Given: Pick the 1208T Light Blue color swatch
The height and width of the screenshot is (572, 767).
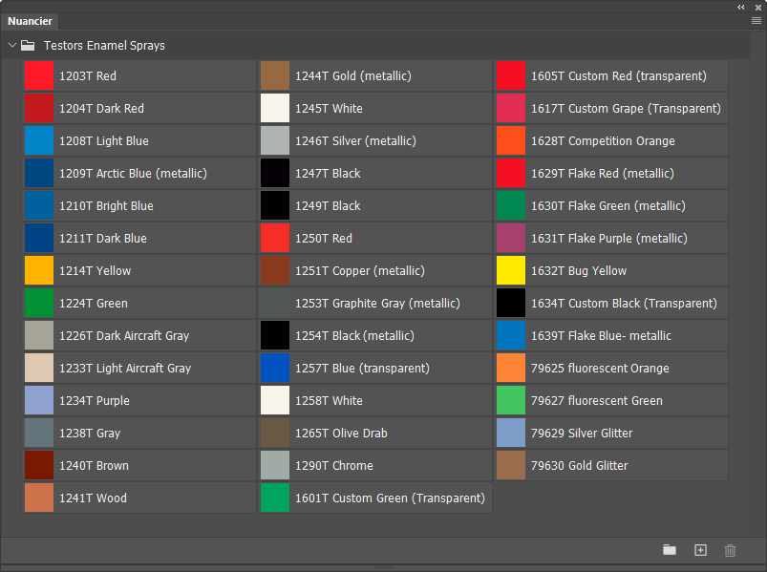Looking at the screenshot, I should 39,141.
